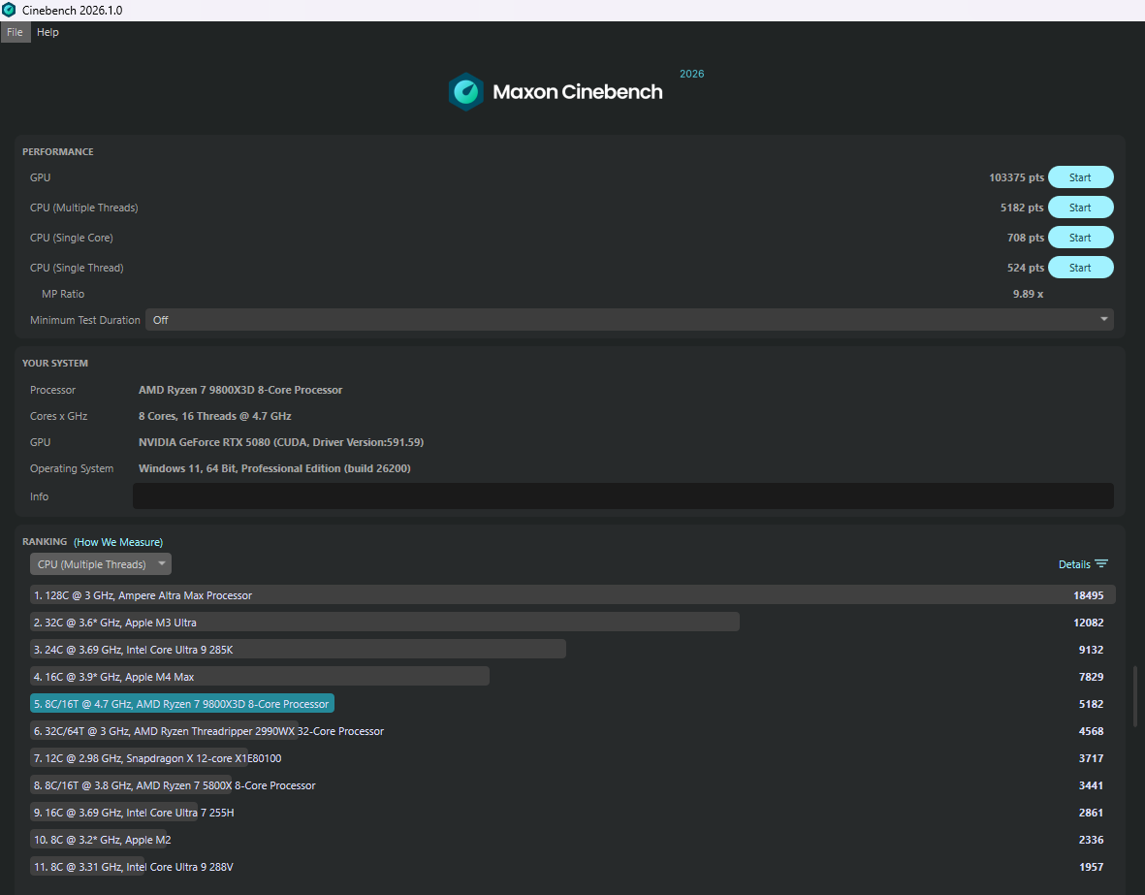Open the Minimum Test Duration dropdown
This screenshot has width=1145, height=895.
click(628, 319)
